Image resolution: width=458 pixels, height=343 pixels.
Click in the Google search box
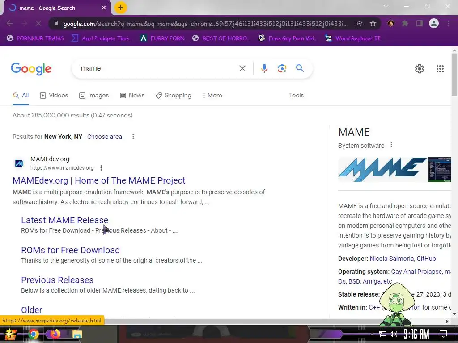click(x=158, y=68)
